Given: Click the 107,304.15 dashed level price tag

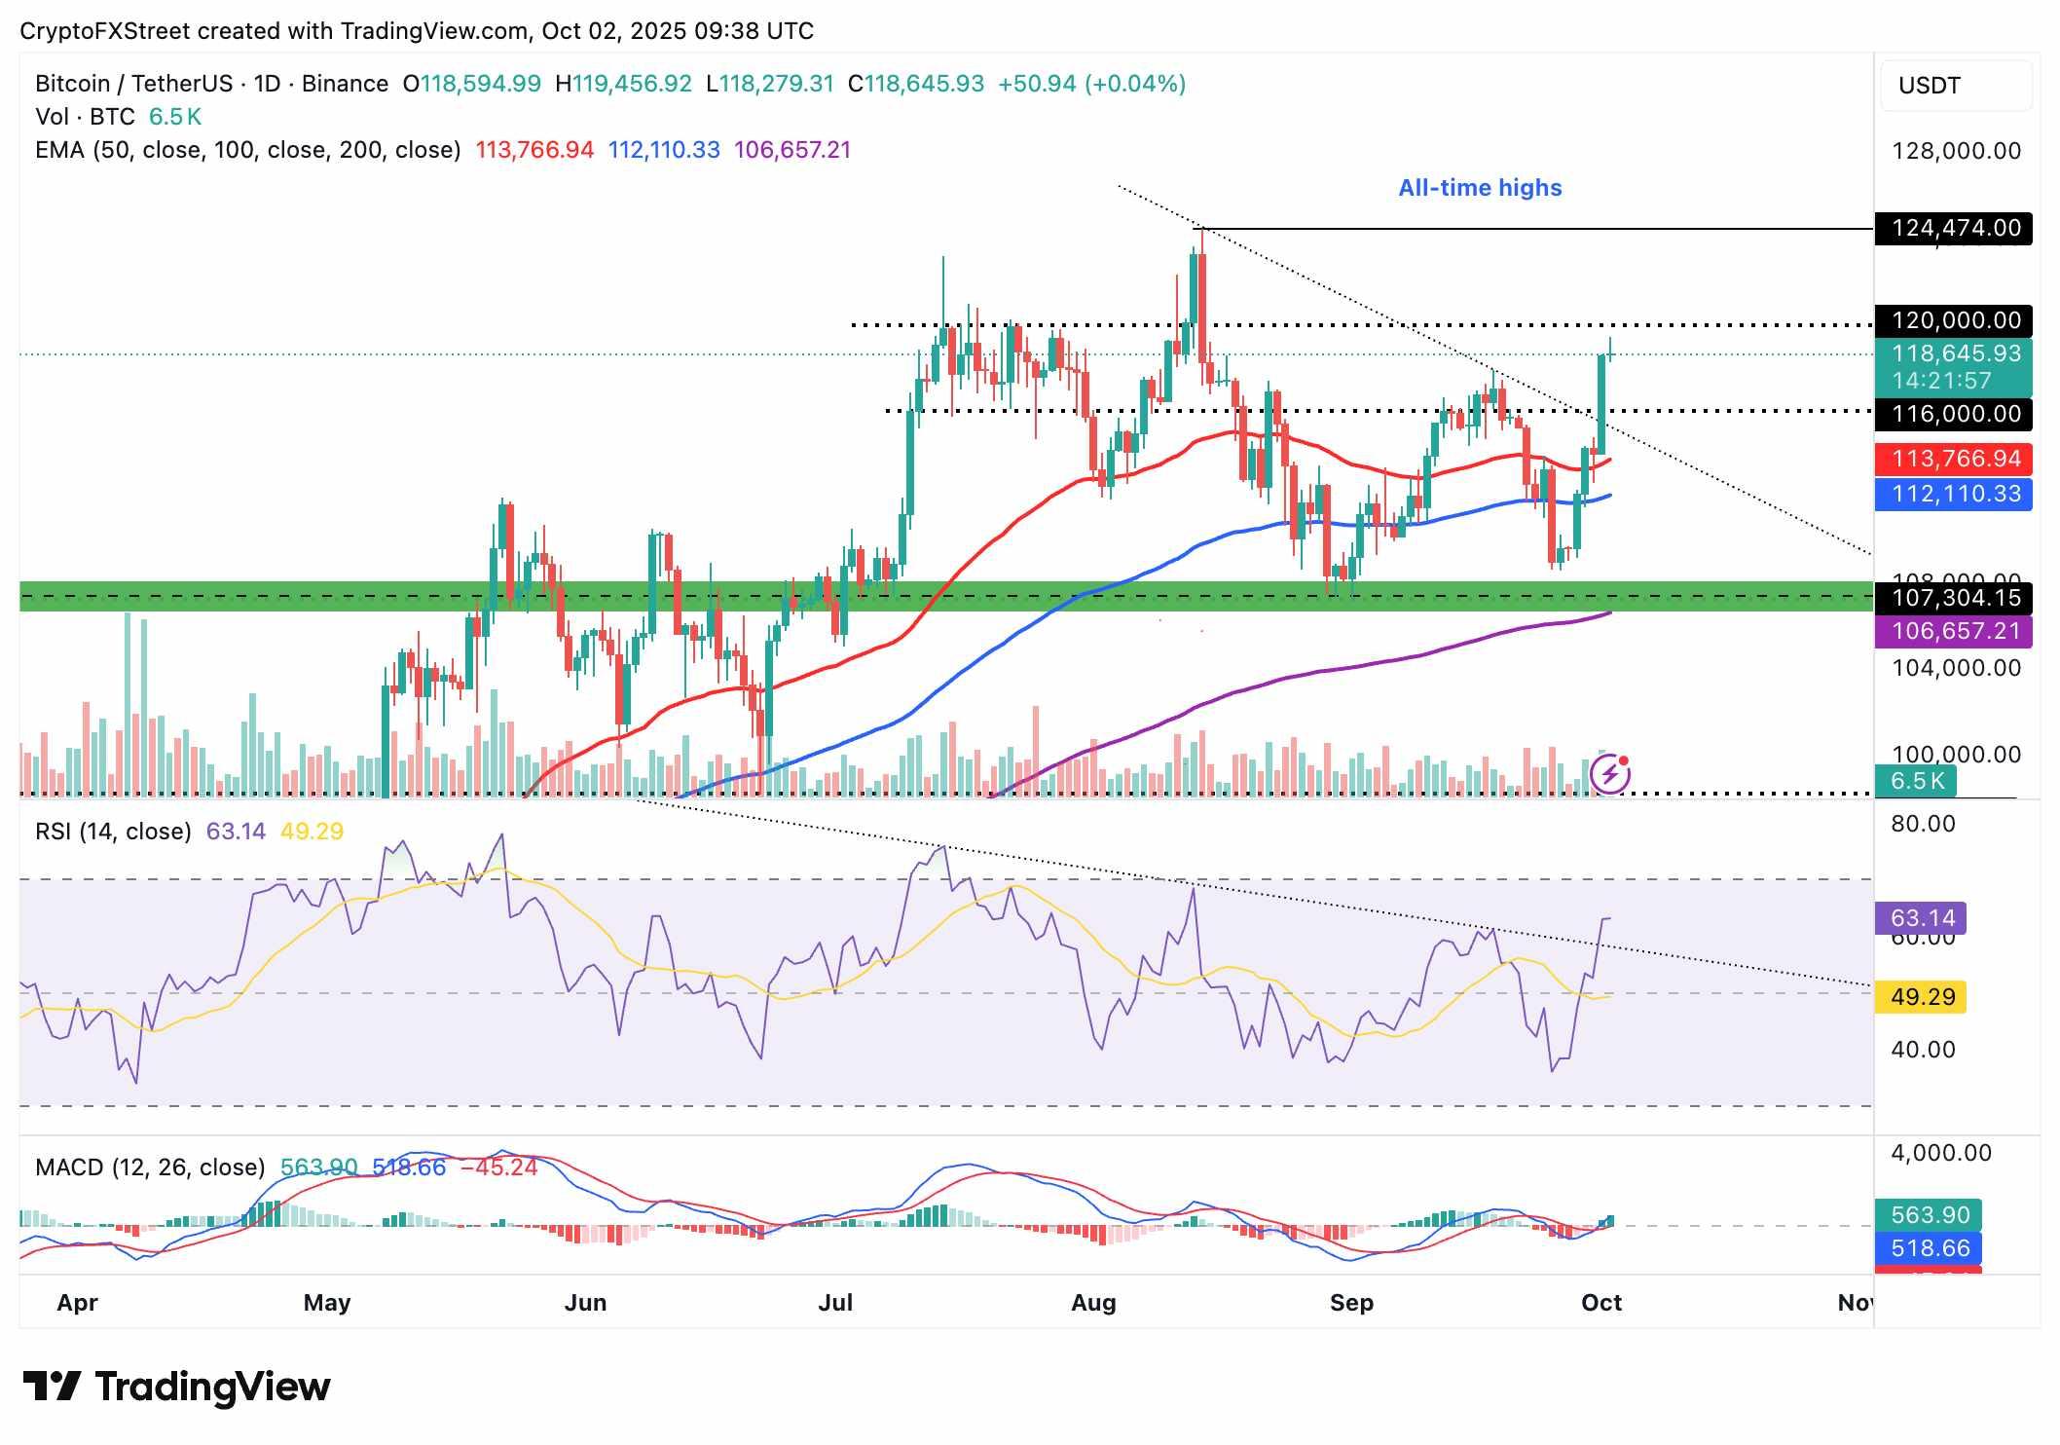Looking at the screenshot, I should point(1956,598).
